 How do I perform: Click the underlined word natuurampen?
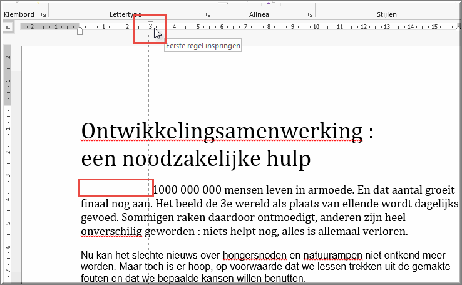(x=332, y=255)
